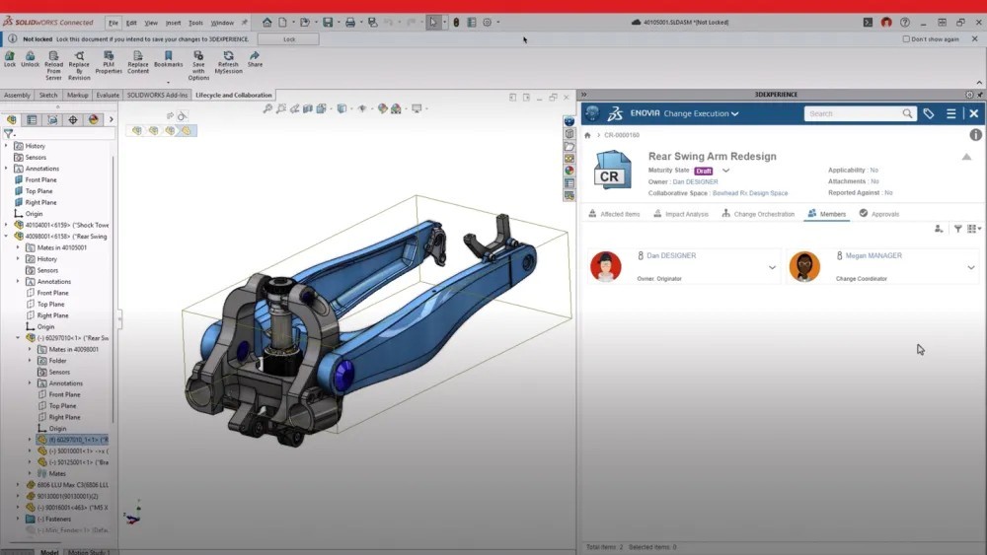987x555 pixels.
Task: Open the Evaluate ribbon tab
Action: (x=108, y=96)
